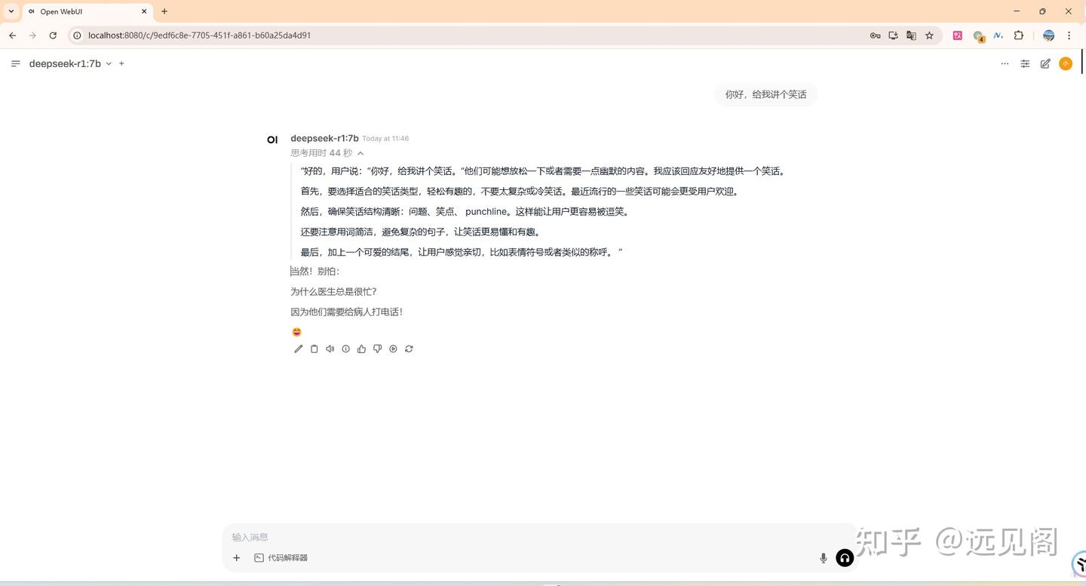Regenerate the deepseek-r1 response
1086x586 pixels.
(x=408, y=348)
